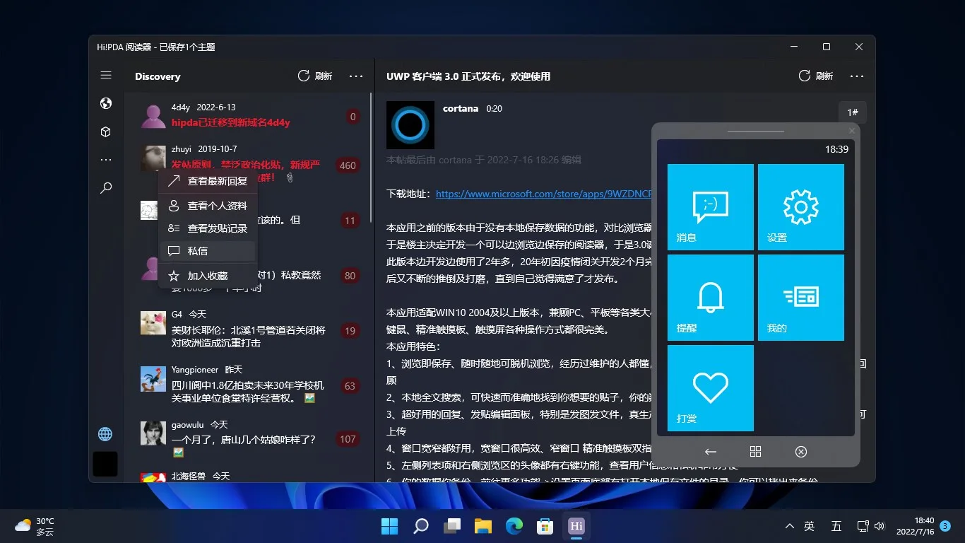Viewport: 965px width, 543px height.
Task: Open Microsoft Store from taskbar
Action: tap(545, 526)
